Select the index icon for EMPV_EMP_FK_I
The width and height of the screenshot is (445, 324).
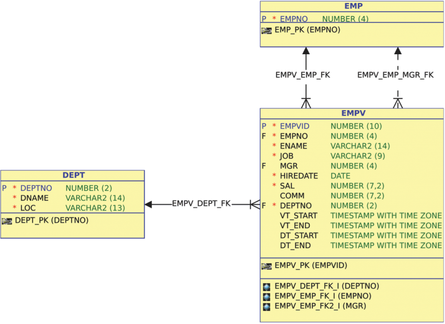tap(267, 296)
